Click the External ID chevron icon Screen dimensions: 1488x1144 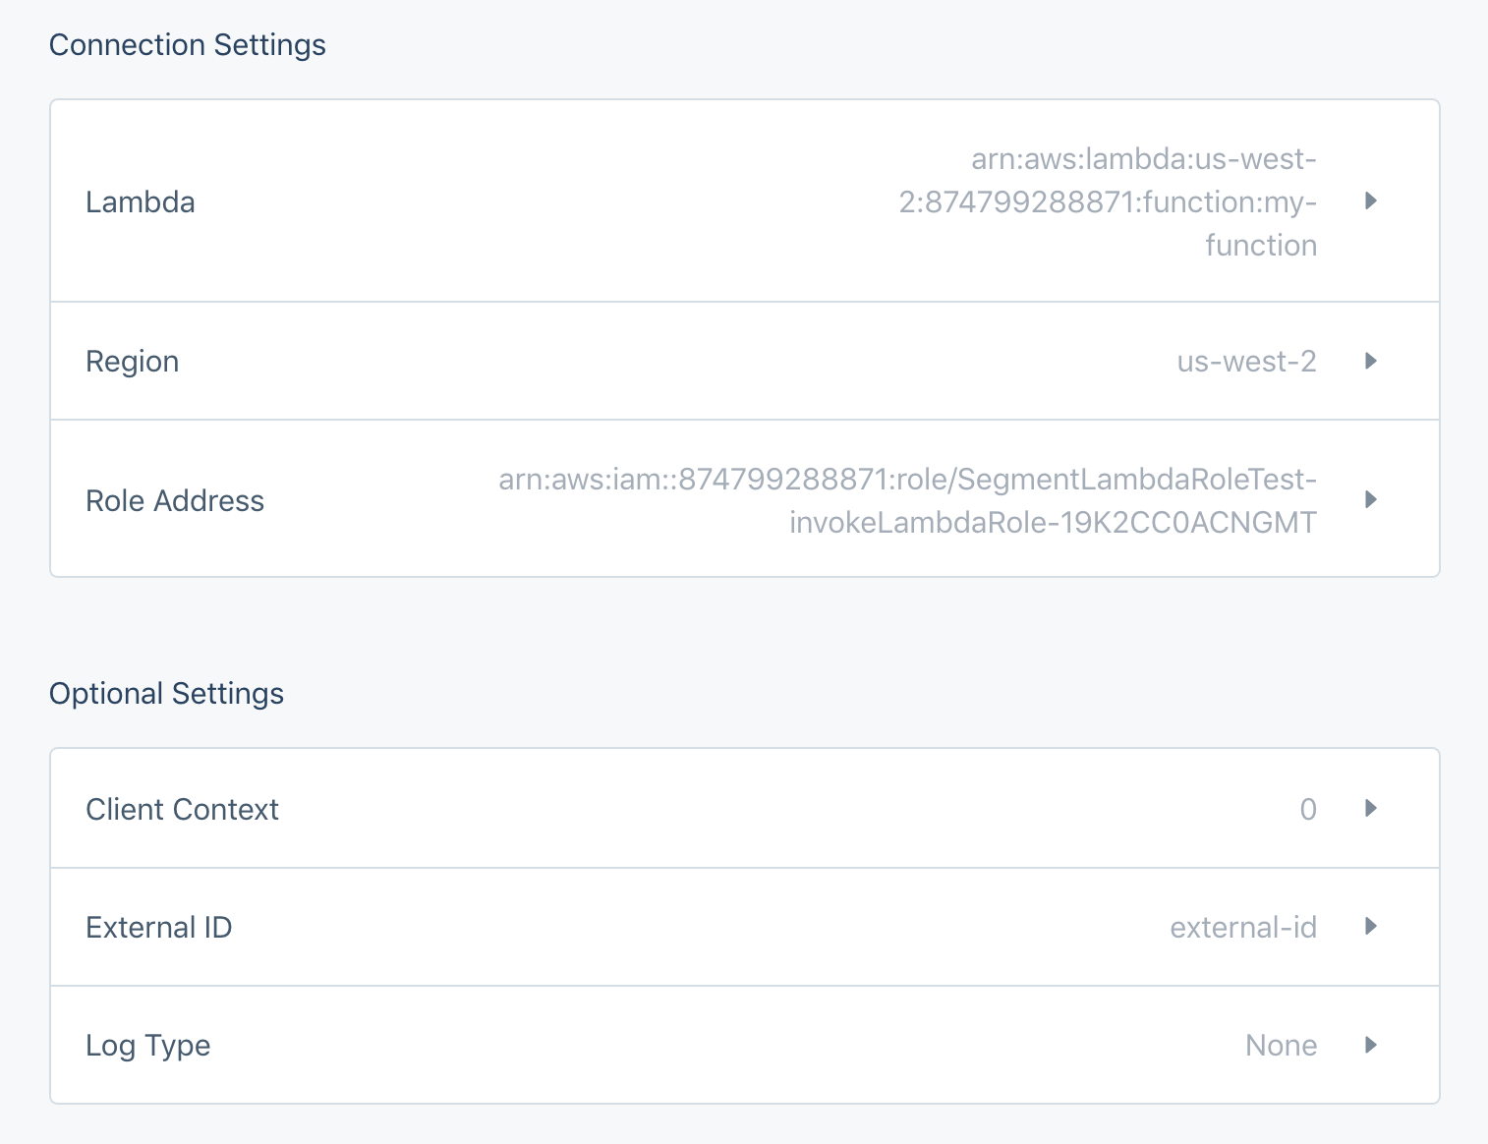pyautogui.click(x=1369, y=927)
